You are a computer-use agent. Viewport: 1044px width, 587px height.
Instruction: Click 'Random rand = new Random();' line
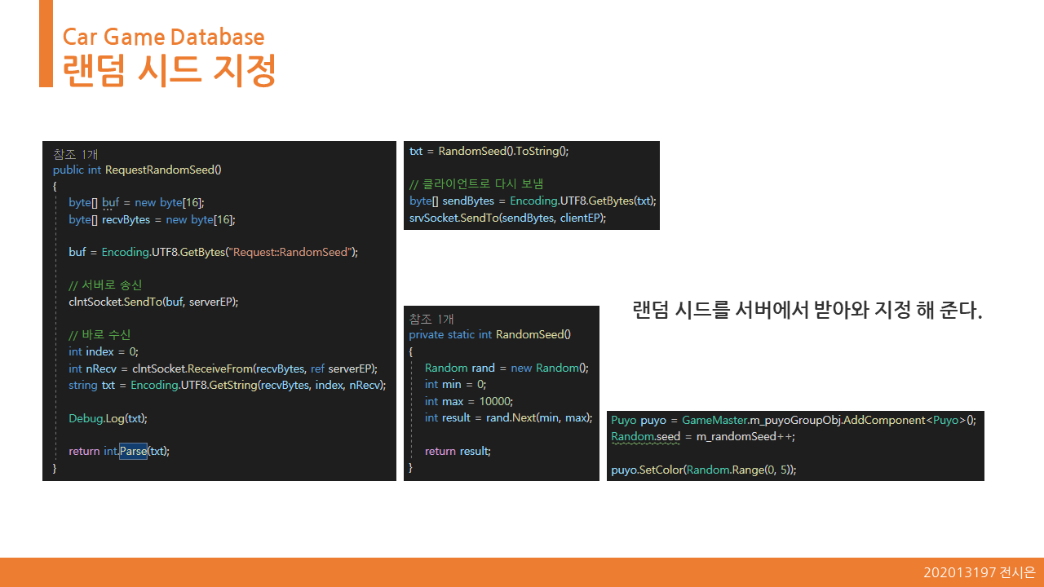(x=507, y=368)
